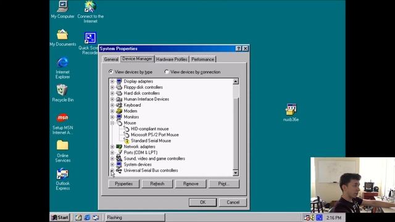This screenshot has width=395, height=222.
Task: Select the Connect to the Internet icon
Action: 90,7
